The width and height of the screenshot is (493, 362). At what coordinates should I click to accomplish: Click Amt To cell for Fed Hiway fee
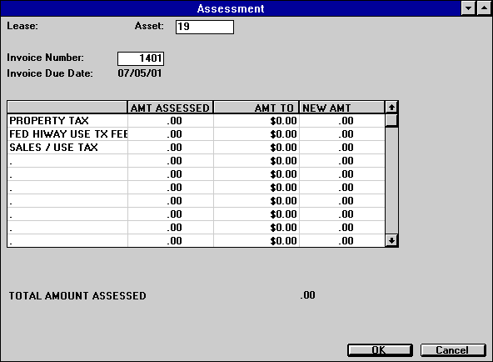pyautogui.click(x=256, y=134)
